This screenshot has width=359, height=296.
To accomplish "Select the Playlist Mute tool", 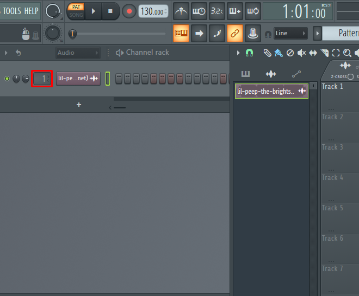I will click(301, 53).
